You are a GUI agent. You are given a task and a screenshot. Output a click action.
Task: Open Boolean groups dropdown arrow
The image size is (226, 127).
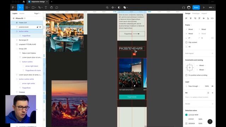[127, 7]
